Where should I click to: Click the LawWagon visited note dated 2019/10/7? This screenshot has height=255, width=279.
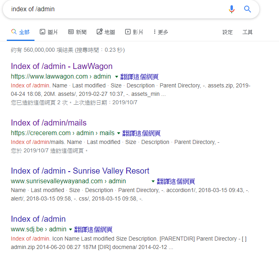point(74,103)
